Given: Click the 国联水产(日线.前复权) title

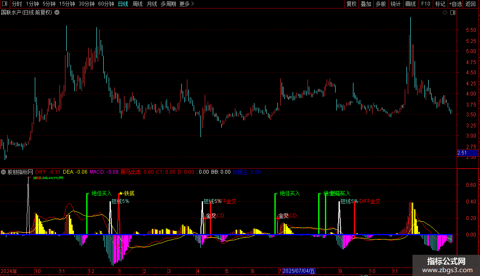Looking at the screenshot, I should point(27,13).
